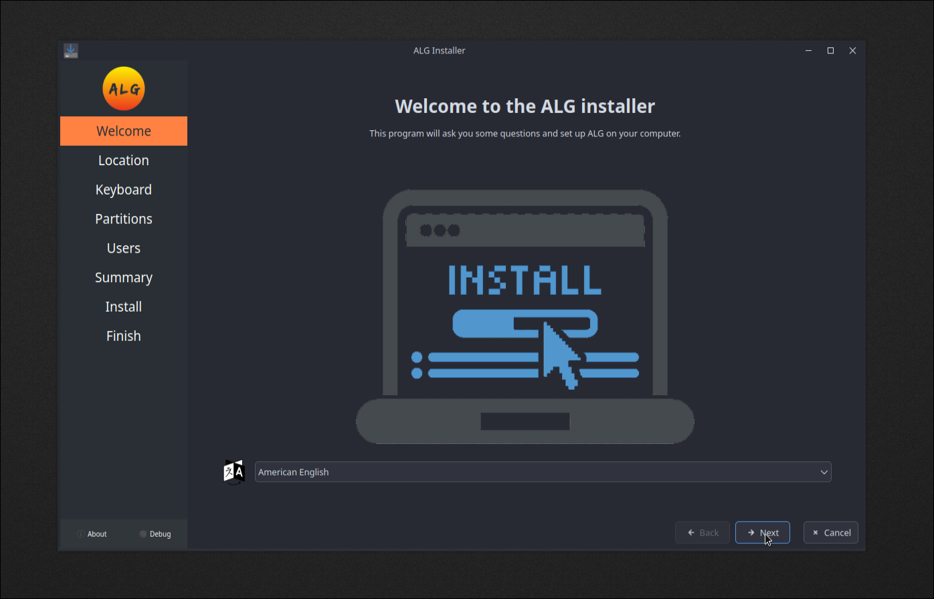Click the laptop install illustration
The height and width of the screenshot is (599, 934).
pos(525,316)
